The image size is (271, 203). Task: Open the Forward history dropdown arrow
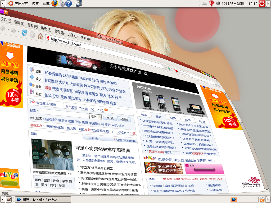(19, 32)
